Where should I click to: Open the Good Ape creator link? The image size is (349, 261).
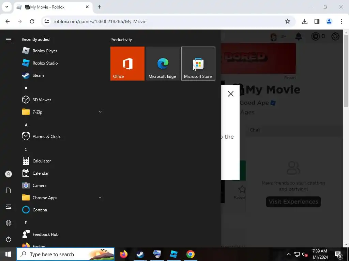[x=254, y=103]
